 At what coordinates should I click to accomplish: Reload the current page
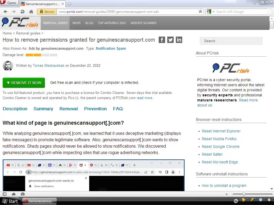tap(22, 12)
